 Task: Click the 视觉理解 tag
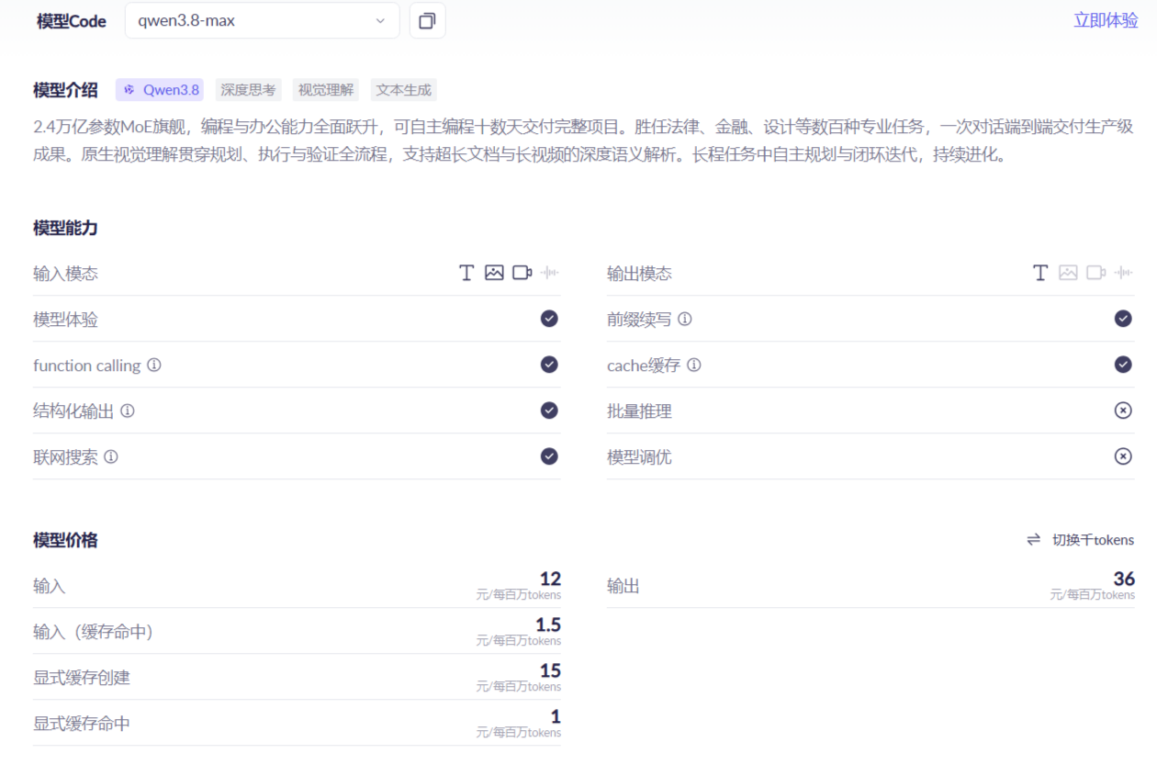326,90
